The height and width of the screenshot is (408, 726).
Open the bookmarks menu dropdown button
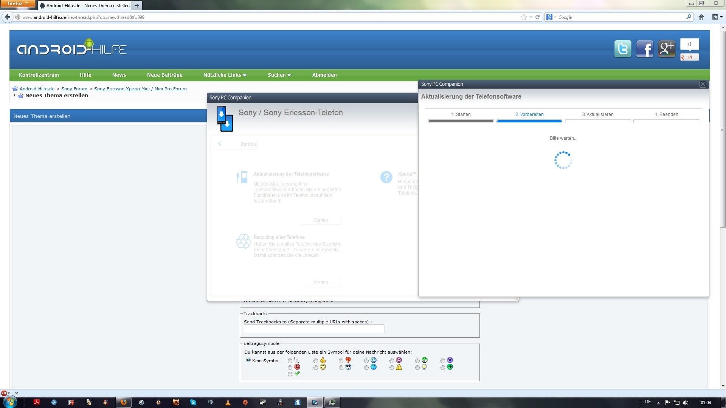pyautogui.click(x=717, y=17)
